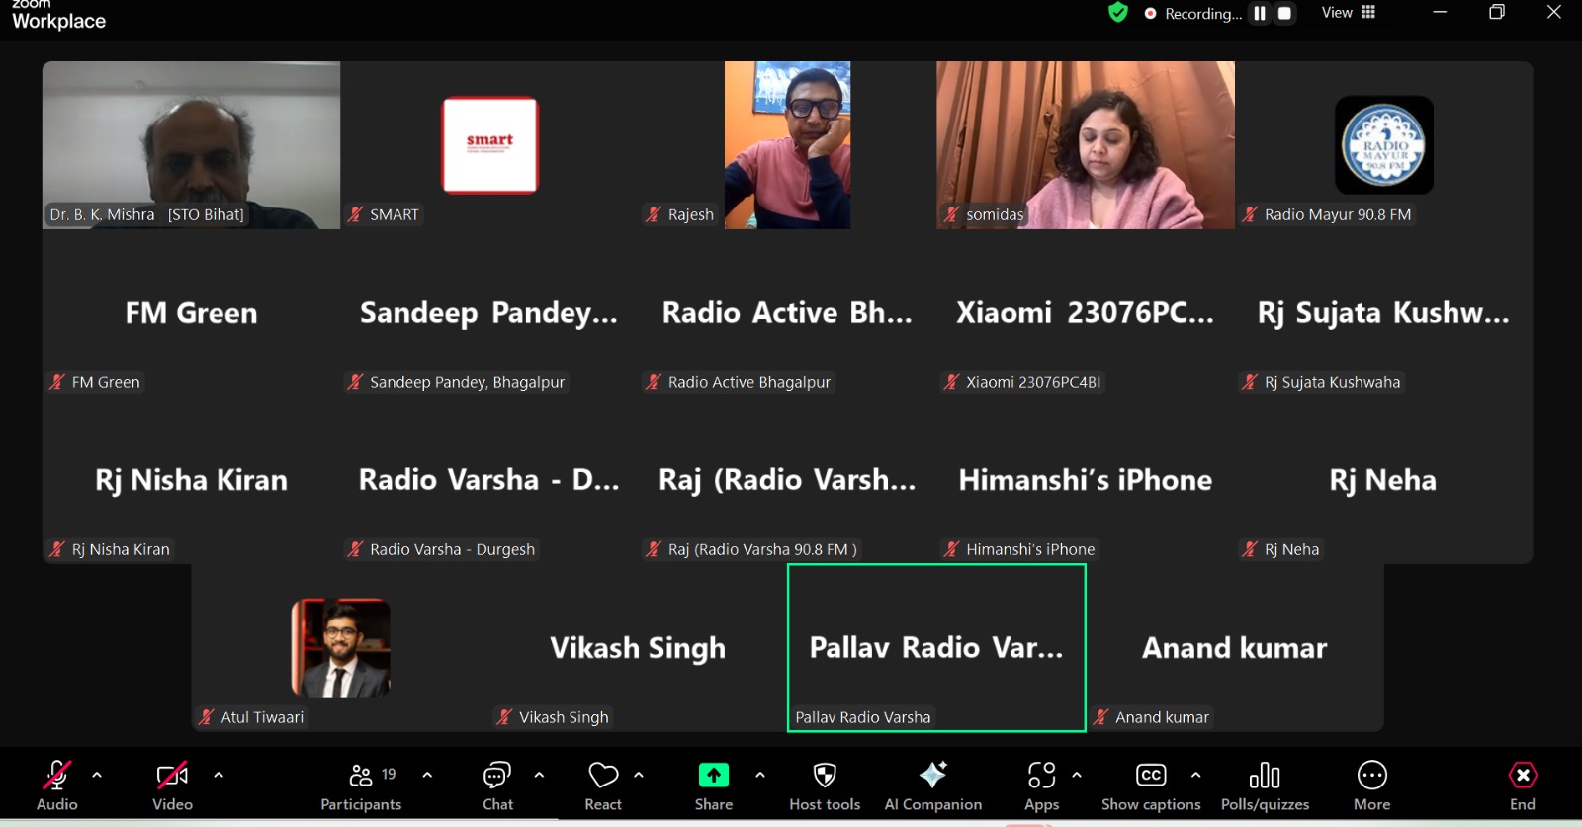The width and height of the screenshot is (1582, 827).
Task: Click End to leave the meeting
Action: (x=1522, y=786)
